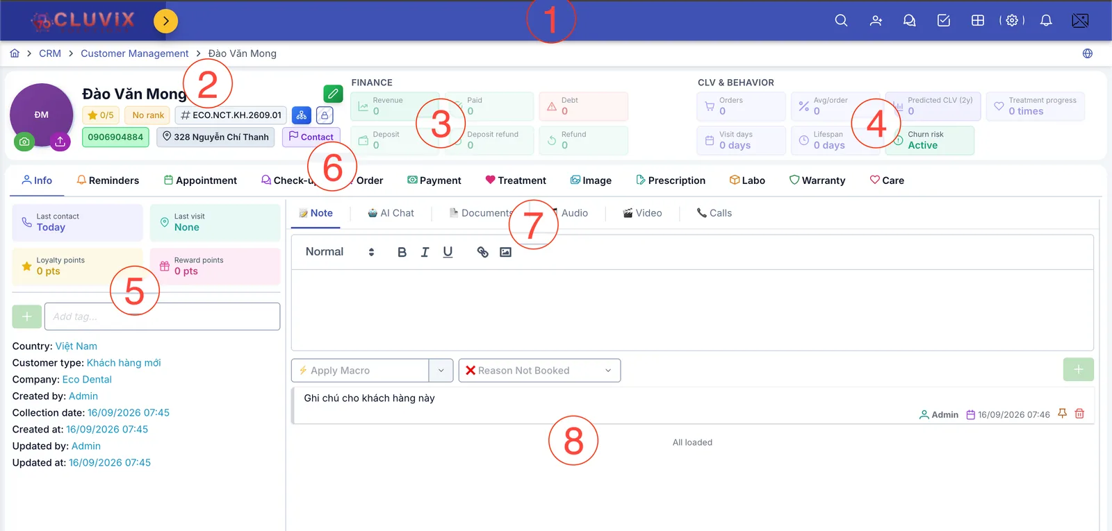Click the crossed-out image icon in header
Screen dimensions: 1112x531
coord(1080,20)
